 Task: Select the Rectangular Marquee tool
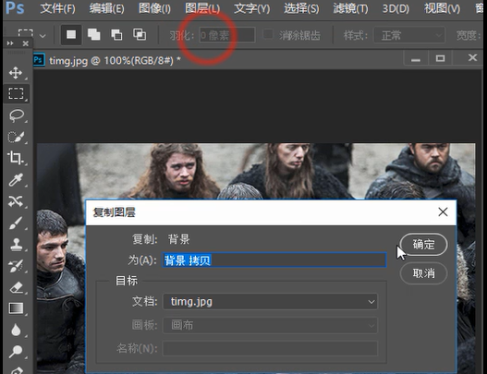tap(16, 93)
